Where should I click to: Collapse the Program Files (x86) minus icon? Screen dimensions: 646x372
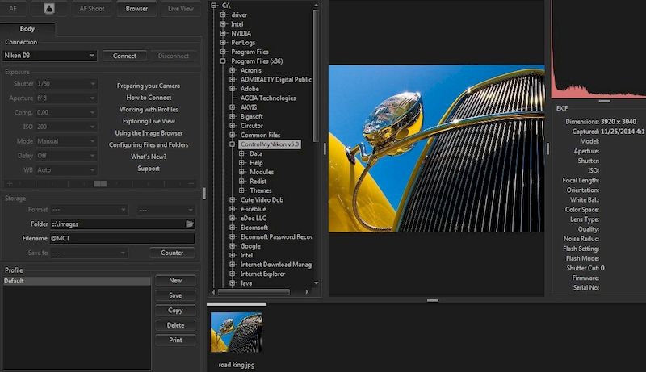(223, 61)
